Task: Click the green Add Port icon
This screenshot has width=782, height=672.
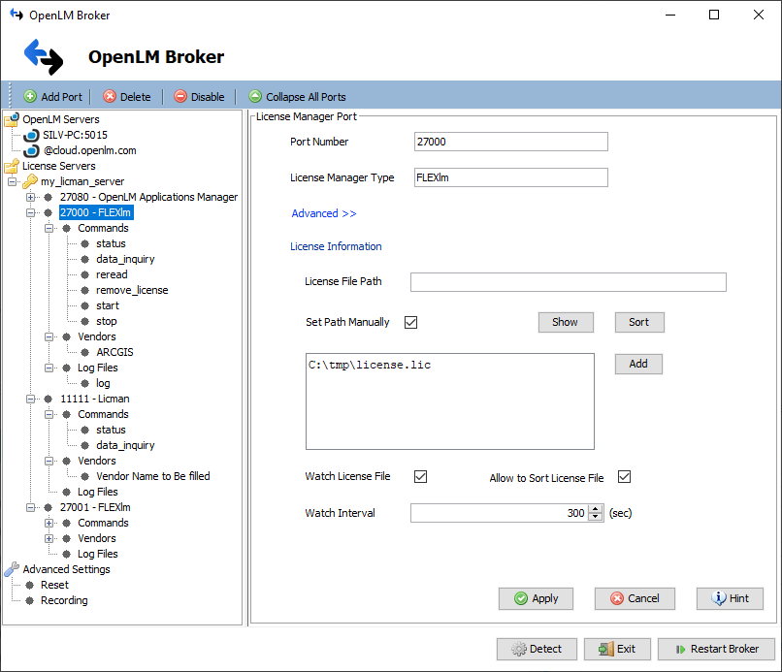Action: click(x=30, y=96)
